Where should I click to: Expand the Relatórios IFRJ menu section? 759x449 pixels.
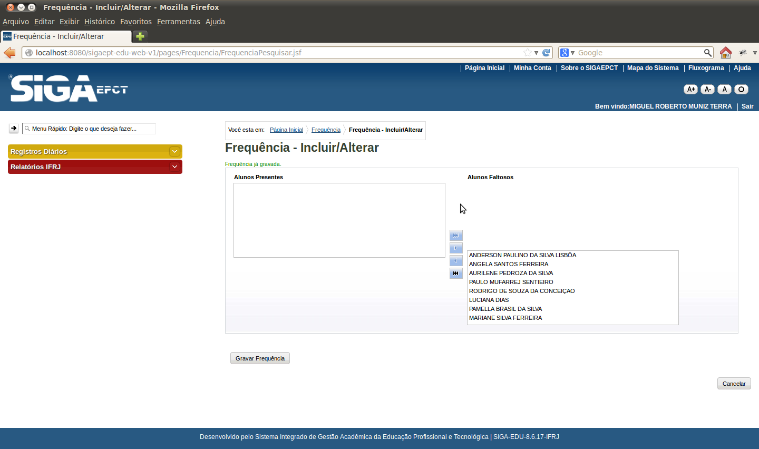174,167
